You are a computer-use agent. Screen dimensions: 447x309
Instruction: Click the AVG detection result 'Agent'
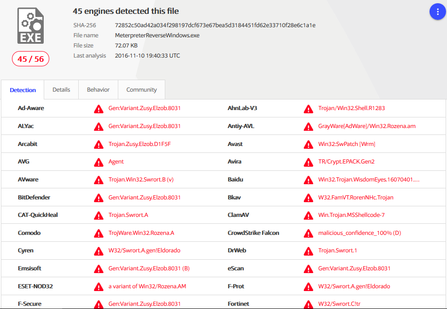tap(116, 162)
